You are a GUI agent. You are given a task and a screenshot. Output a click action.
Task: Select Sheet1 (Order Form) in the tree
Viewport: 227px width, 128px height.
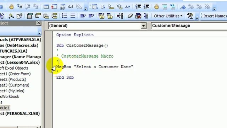pyautogui.click(x=15, y=74)
